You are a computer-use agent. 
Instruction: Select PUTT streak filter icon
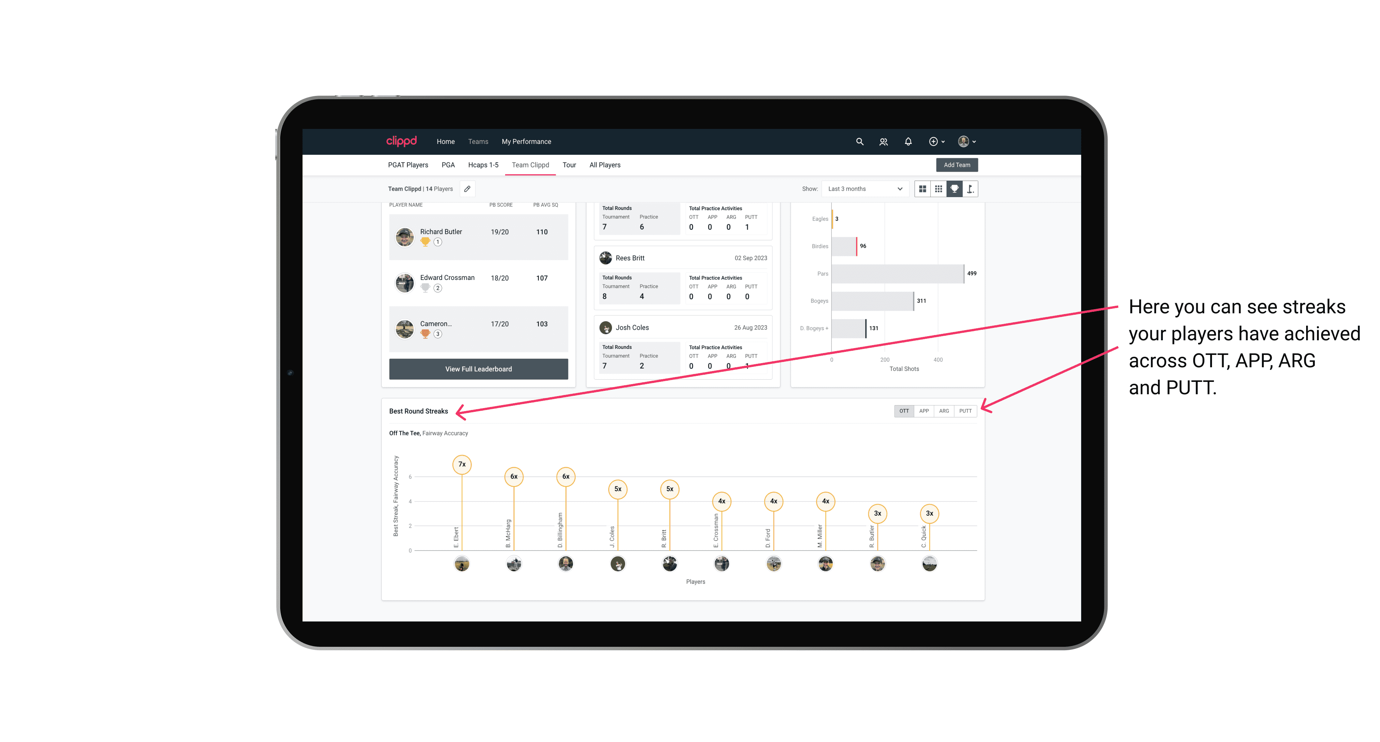[x=966, y=410]
